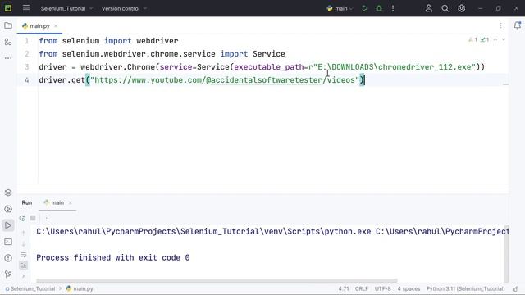Select the Run panel label
Viewport: 525px width, 295px height.
[x=27, y=202]
